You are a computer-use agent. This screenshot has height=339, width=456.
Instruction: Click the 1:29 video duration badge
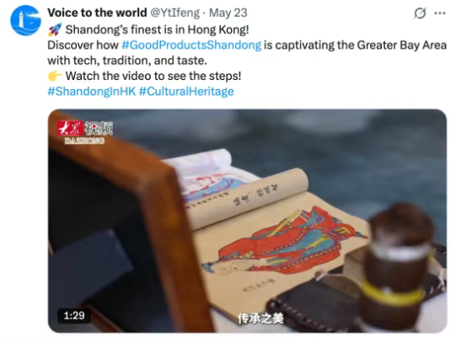click(74, 315)
